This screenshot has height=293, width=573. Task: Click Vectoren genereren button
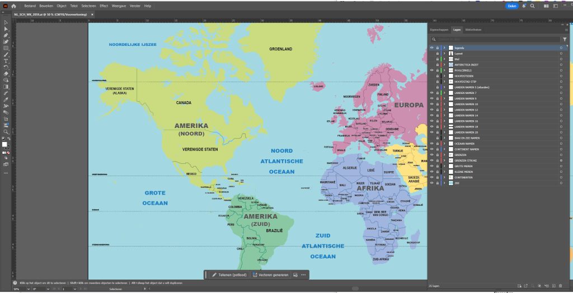(270, 275)
